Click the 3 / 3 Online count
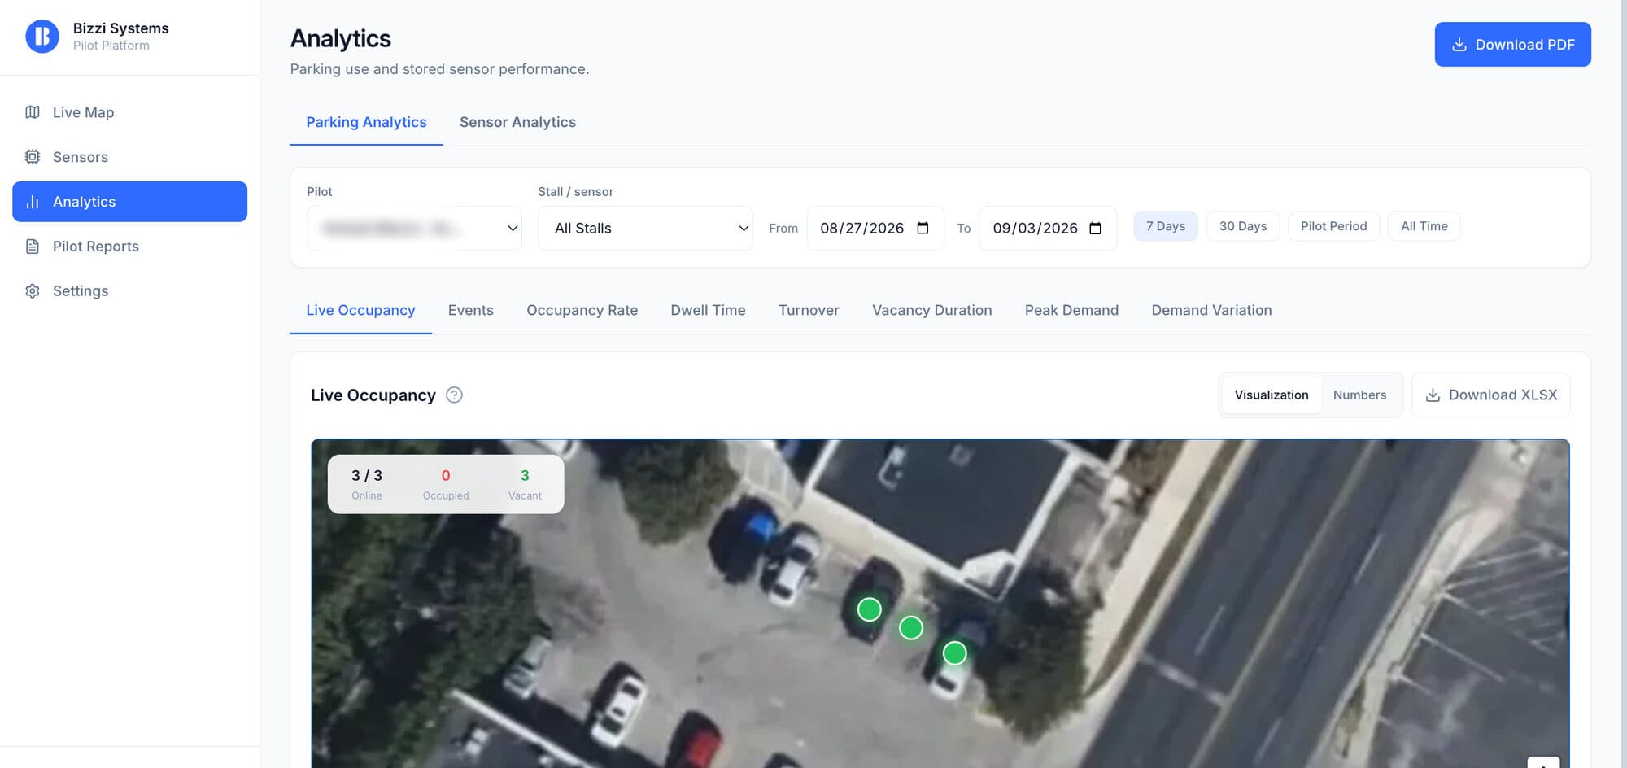Viewport: 1627px width, 768px height. tap(367, 484)
